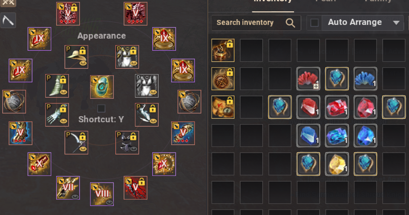Click the red coral item with plus sign

click(308, 79)
